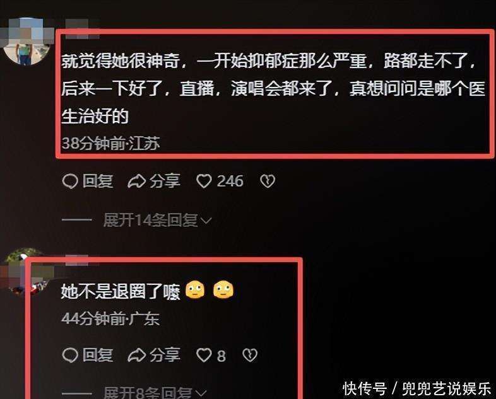496x399 pixels.
Task: Like the second comment with 8 likes
Action: pyautogui.click(x=204, y=356)
